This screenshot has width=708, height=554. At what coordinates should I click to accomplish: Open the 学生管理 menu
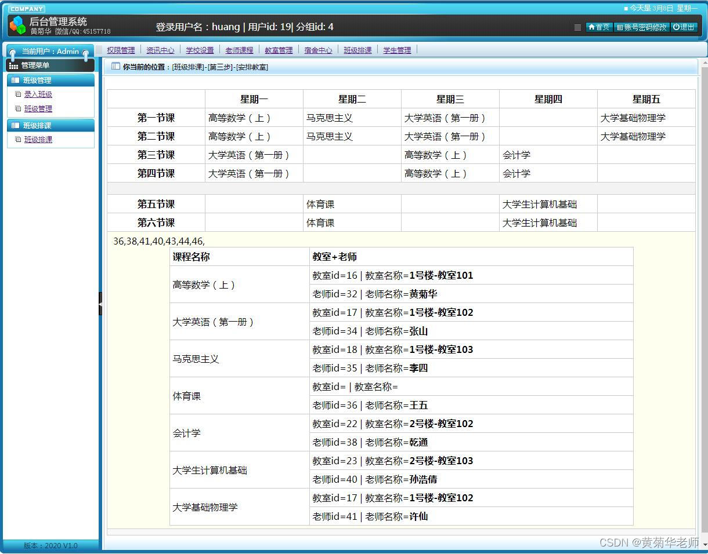tap(397, 50)
